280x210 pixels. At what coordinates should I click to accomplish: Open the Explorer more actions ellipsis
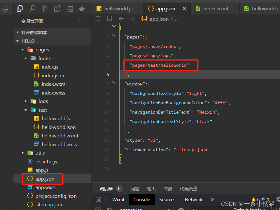point(81,21)
